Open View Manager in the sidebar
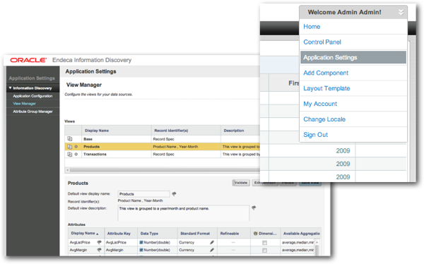The height and width of the screenshot is (264, 424). point(24,104)
